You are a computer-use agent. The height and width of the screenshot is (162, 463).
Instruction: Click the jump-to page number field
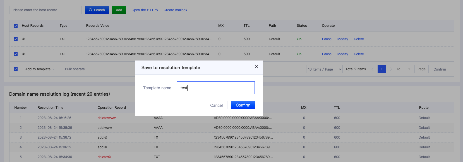pos(409,69)
